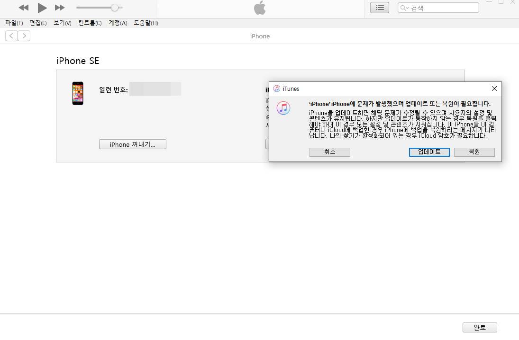Viewport: 519px width, 340px height.
Task: Open the list view icon button
Action: coord(380,8)
